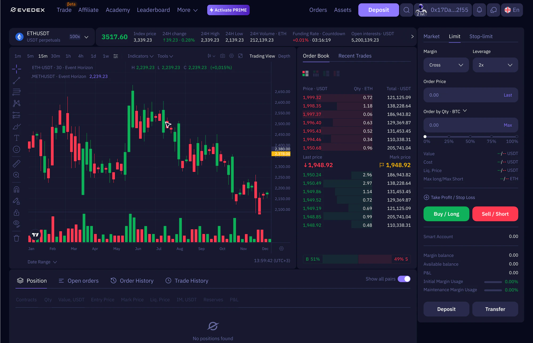Show asks-only order book view
Screen dimensions: 533x343
point(337,73)
